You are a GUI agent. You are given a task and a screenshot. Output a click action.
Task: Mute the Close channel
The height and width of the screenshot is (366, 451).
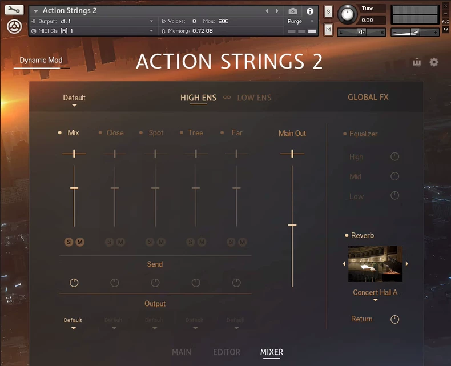120,242
